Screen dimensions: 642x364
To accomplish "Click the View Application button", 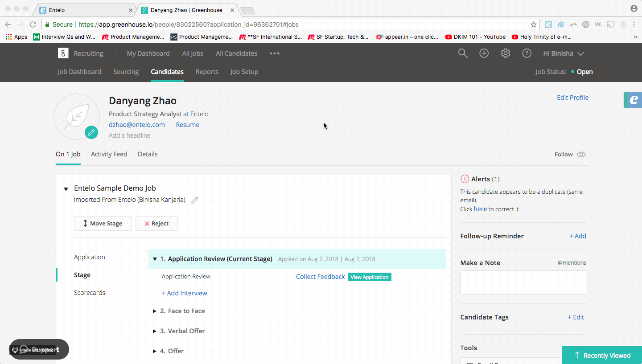I will [369, 277].
